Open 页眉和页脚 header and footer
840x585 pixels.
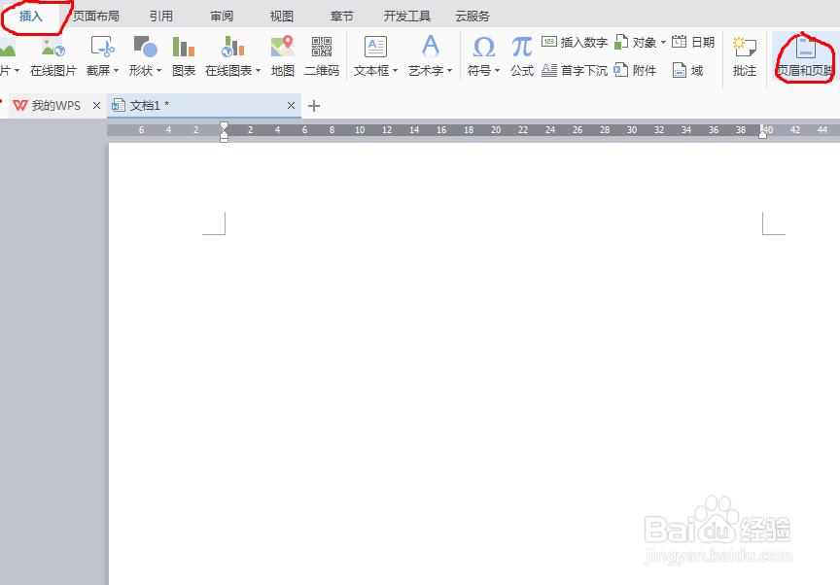805,56
